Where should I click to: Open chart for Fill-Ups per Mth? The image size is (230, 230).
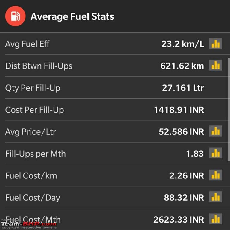coord(215,153)
